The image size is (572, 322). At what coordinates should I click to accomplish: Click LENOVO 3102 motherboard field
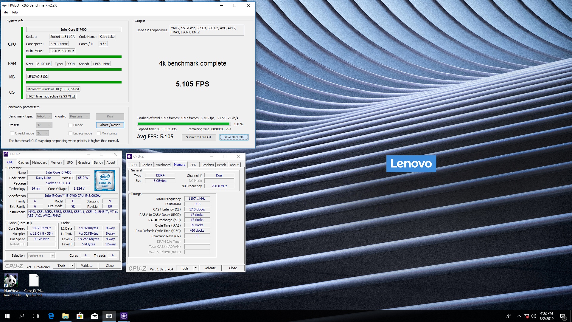click(x=38, y=77)
